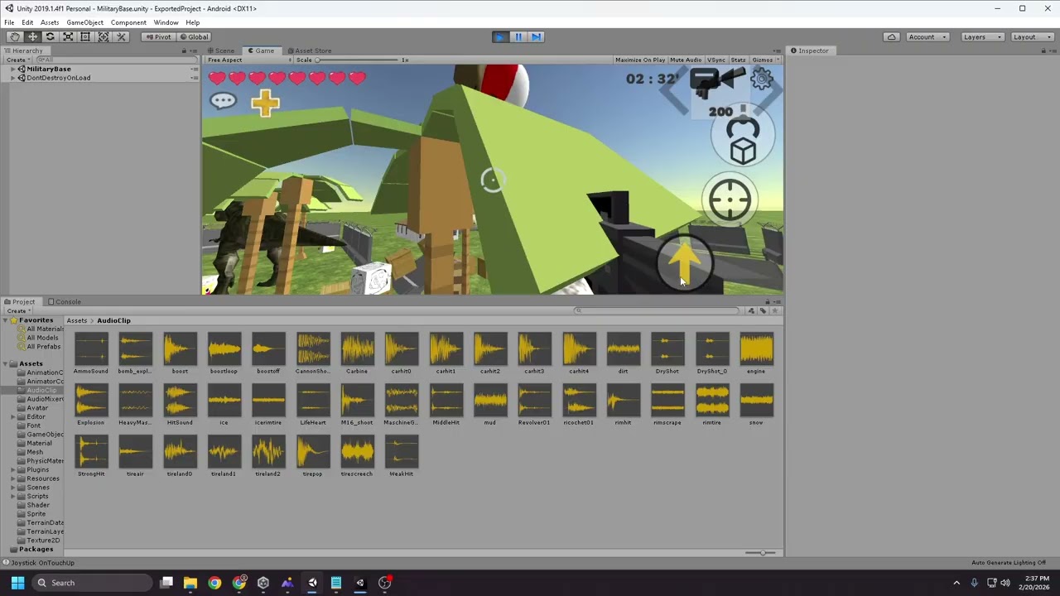Expand MilitaryBase scene in Hierarchy
The height and width of the screenshot is (596, 1060).
[x=13, y=69]
